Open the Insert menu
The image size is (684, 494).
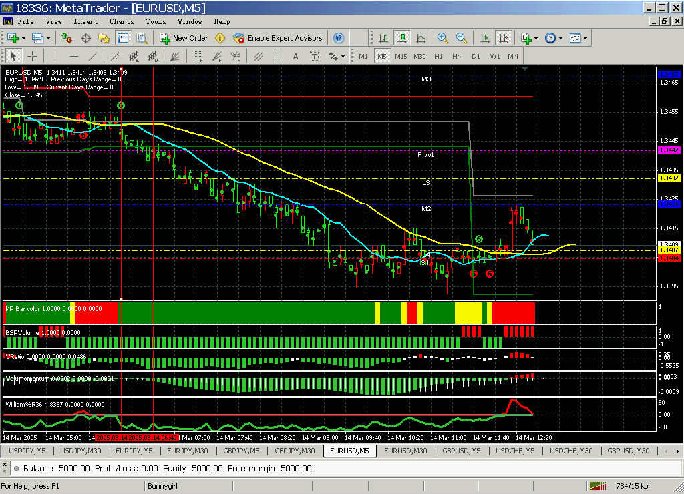pyautogui.click(x=85, y=21)
